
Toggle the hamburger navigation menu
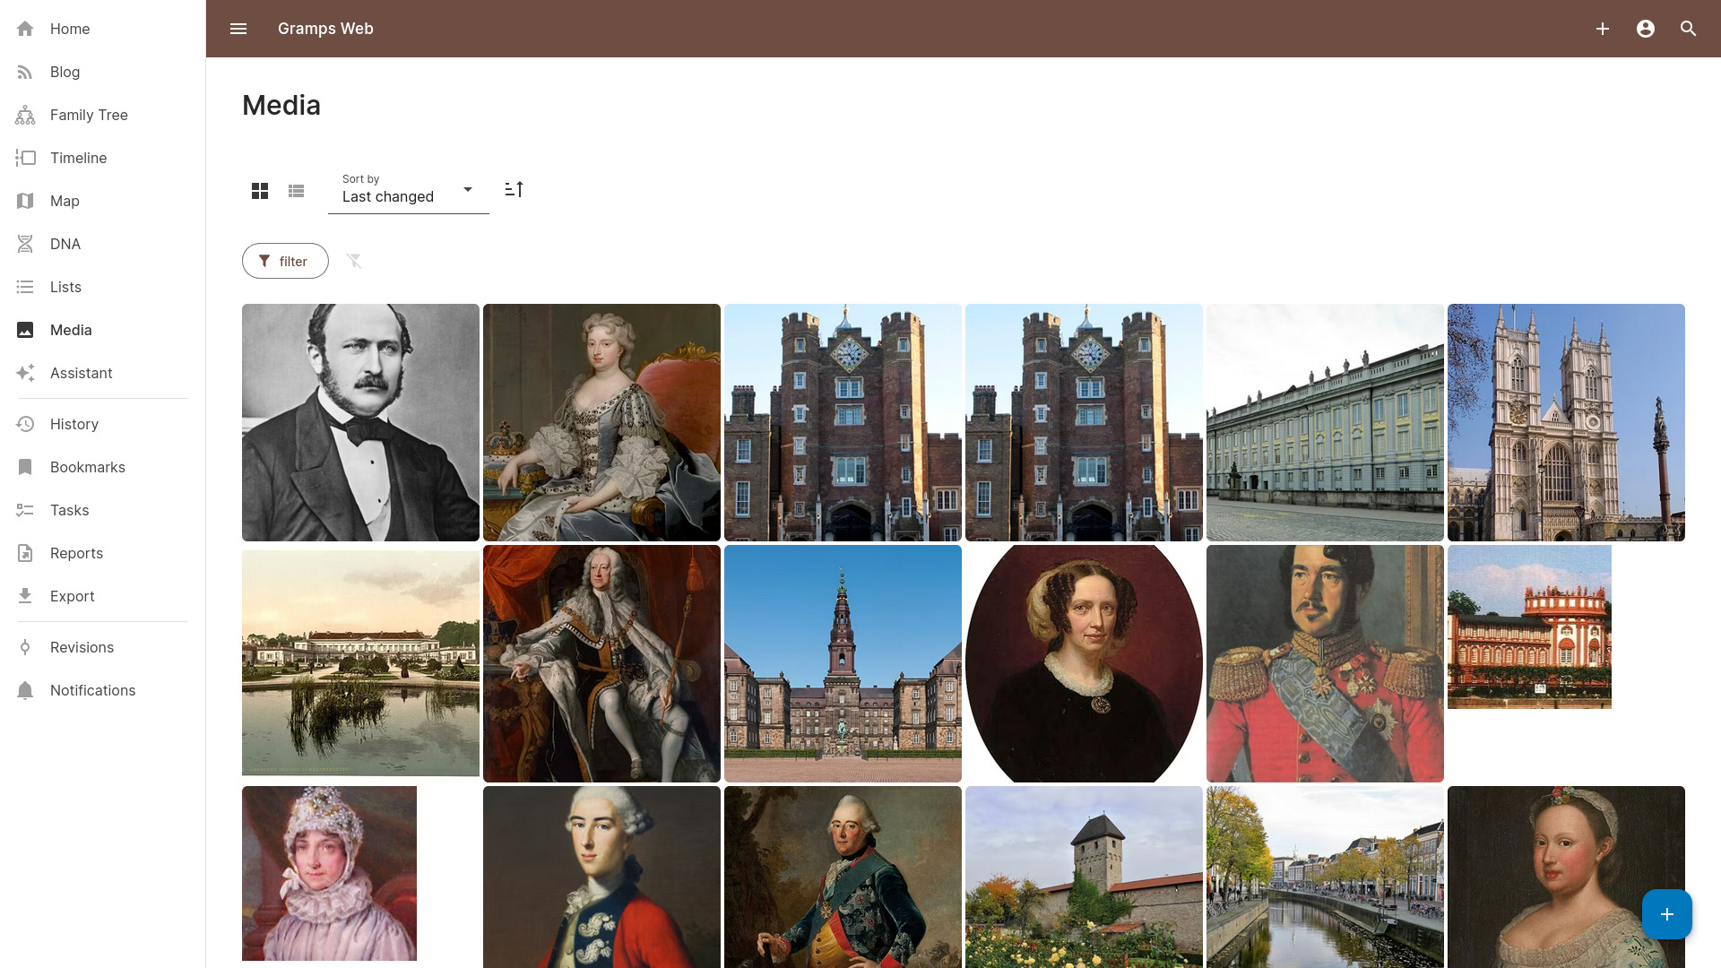[x=238, y=29]
